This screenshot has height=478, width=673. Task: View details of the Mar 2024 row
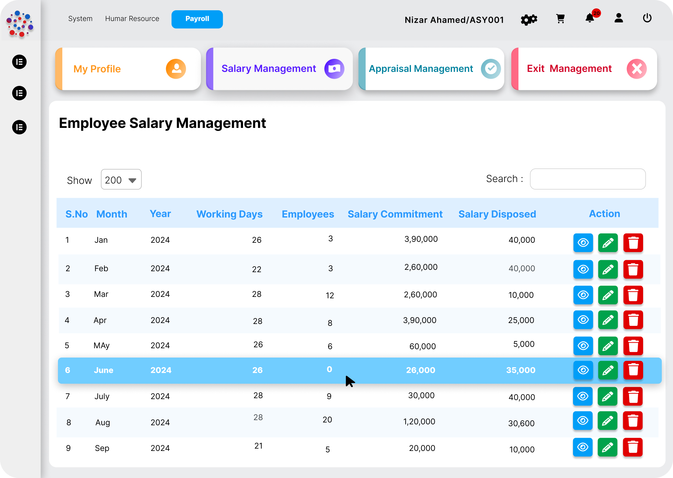pyautogui.click(x=583, y=295)
